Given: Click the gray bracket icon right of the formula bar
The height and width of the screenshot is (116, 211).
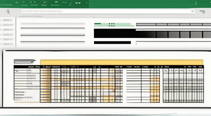Looking at the screenshot, I should pyautogui.click(x=203, y=12).
